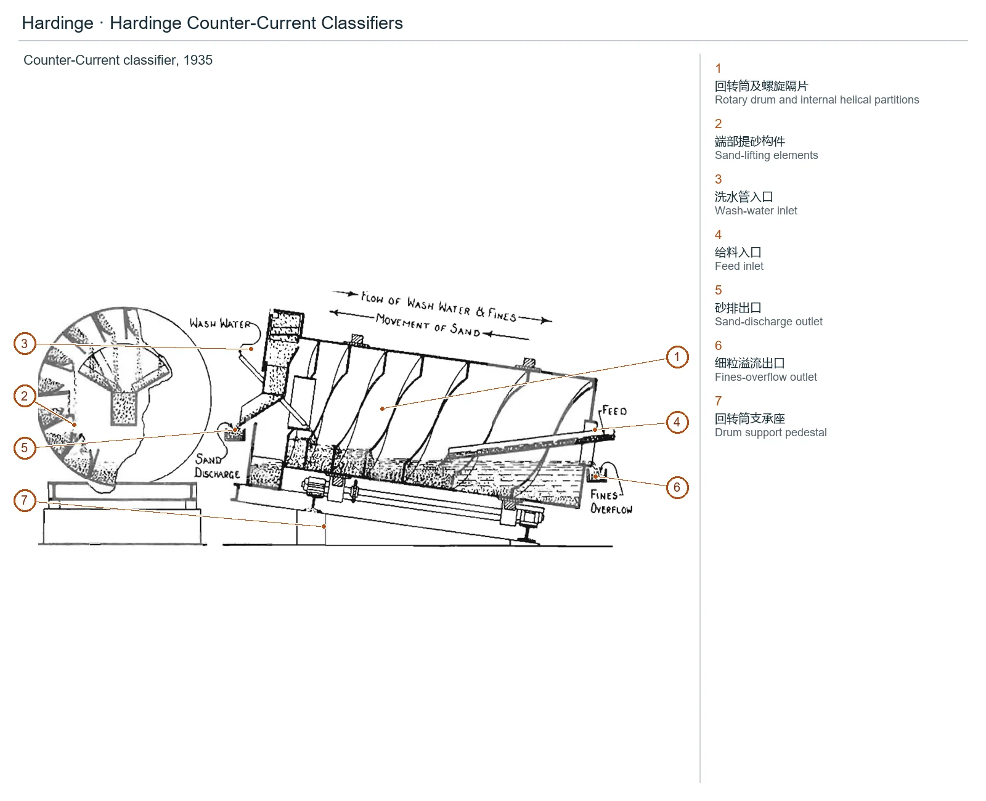Click the caption 'Counter-Current classifier, 1935'
Screen dimensions: 986x801
[118, 60]
